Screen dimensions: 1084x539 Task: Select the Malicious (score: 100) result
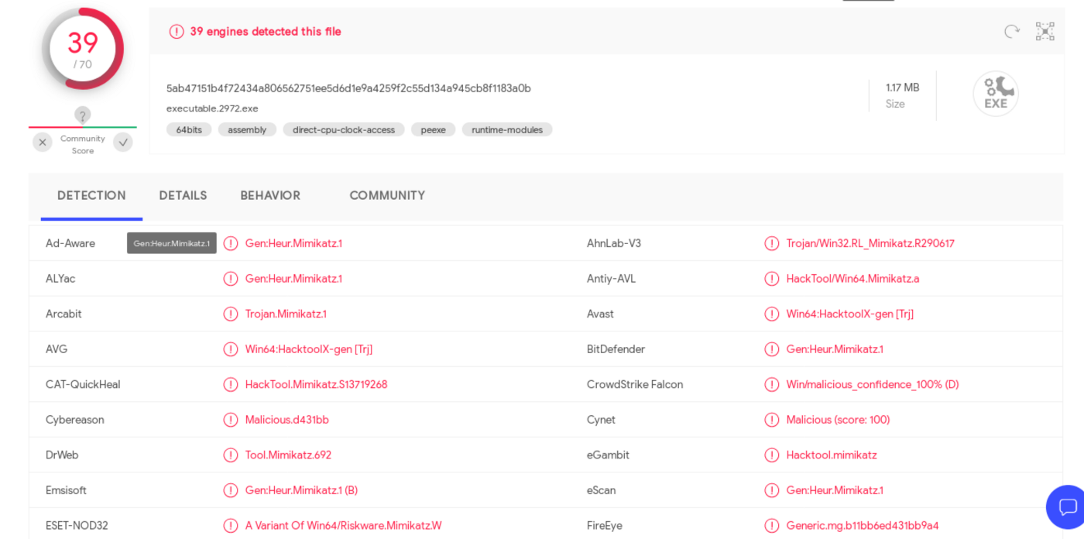[x=839, y=420]
